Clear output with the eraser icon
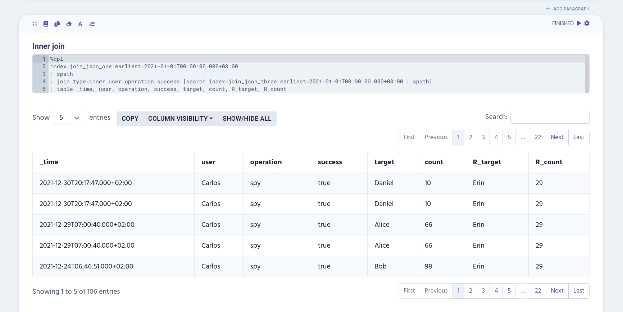The image size is (623, 312). [x=69, y=24]
